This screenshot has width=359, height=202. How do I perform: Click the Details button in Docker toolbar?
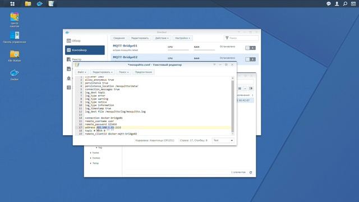tap(119, 38)
